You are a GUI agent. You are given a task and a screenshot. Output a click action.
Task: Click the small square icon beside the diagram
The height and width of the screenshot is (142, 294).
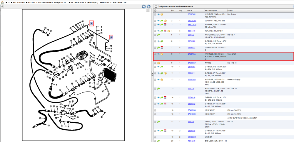(x=148, y=11)
